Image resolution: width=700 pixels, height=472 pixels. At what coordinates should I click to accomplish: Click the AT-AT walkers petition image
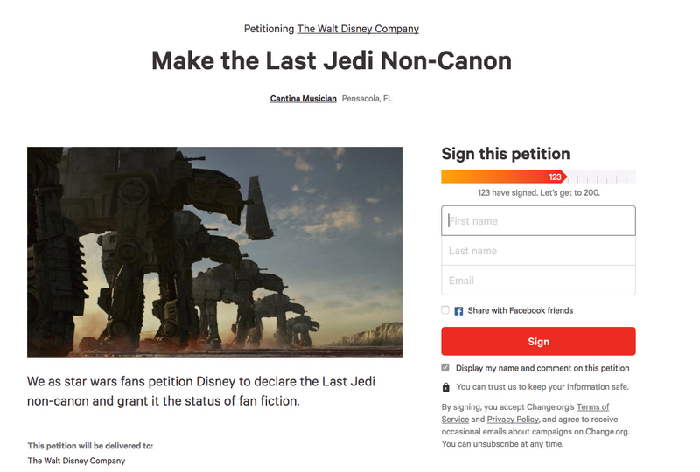[x=214, y=253]
